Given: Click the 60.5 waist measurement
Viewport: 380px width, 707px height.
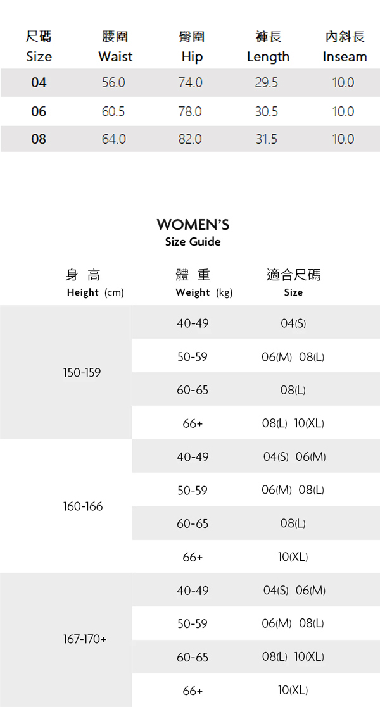Looking at the screenshot, I should [x=114, y=111].
